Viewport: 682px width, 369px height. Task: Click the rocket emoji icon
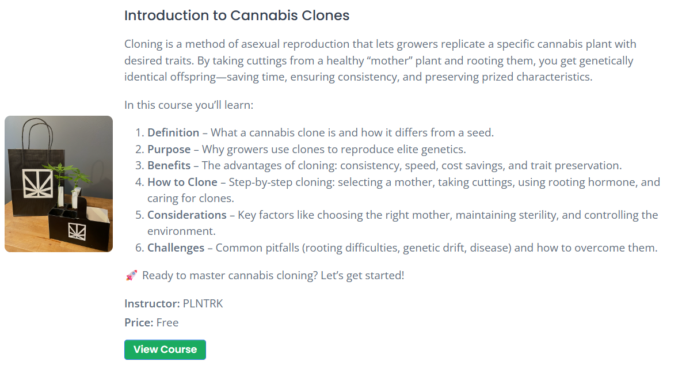click(131, 275)
